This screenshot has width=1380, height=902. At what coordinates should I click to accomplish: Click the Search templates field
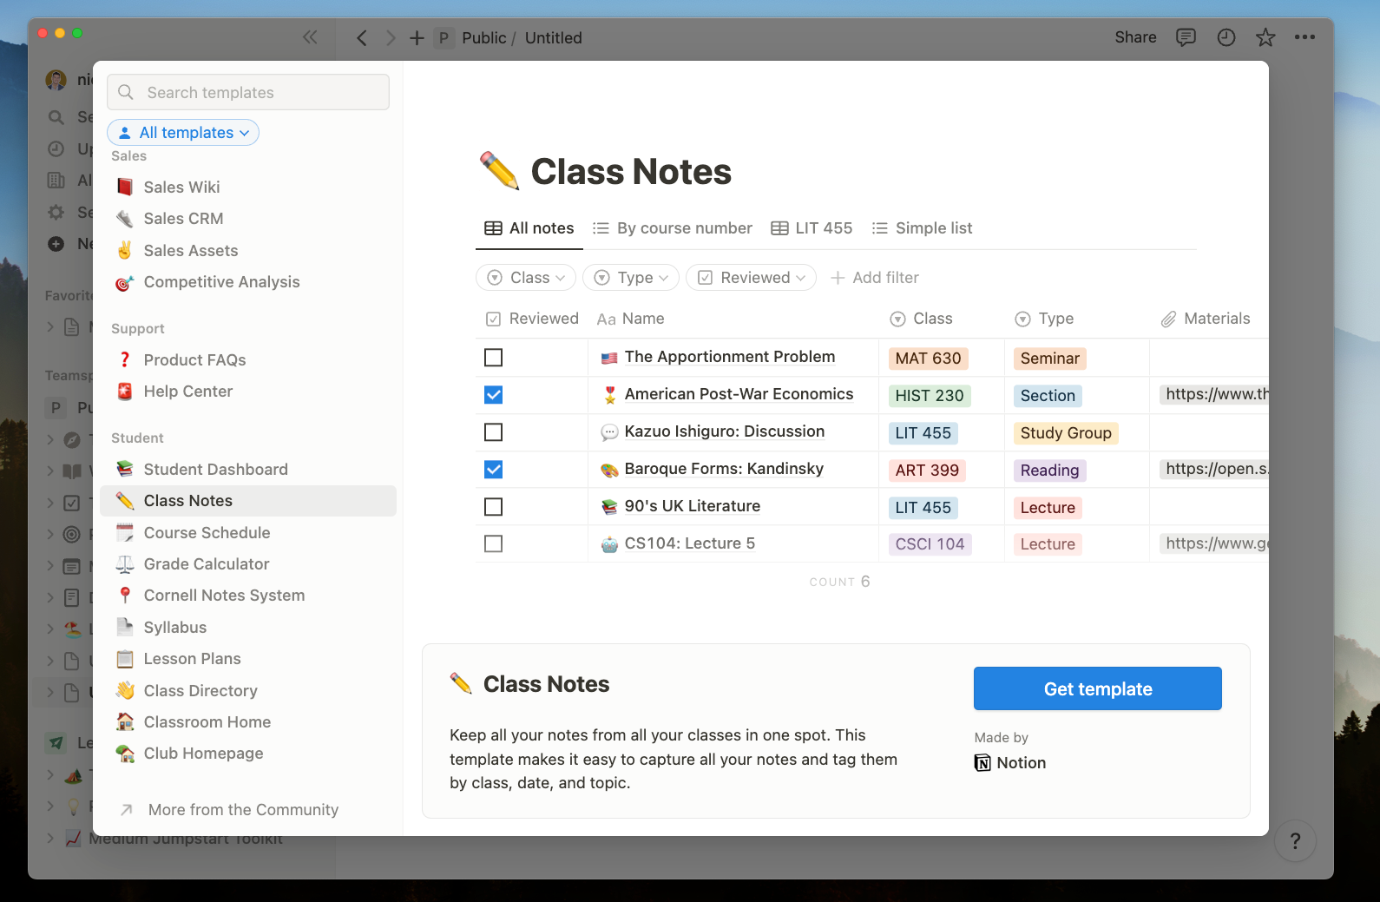[x=248, y=92]
